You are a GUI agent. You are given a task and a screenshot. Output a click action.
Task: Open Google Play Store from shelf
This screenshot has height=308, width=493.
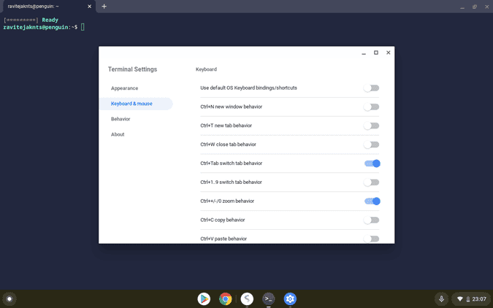[x=204, y=299]
